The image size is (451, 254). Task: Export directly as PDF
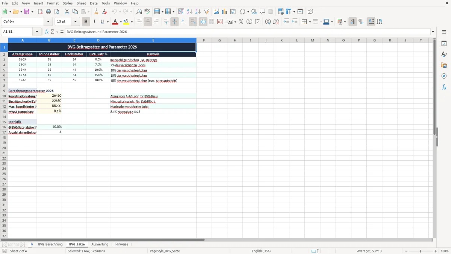click(x=40, y=12)
